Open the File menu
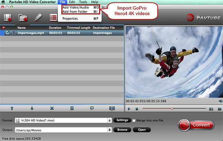The width and height of the screenshot is (223, 141). click(62, 2)
